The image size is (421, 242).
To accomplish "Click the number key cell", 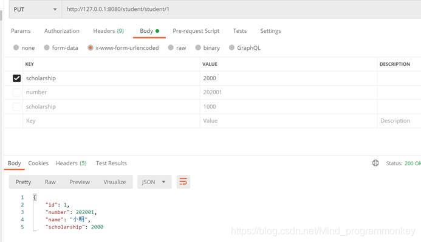I will pos(111,92).
